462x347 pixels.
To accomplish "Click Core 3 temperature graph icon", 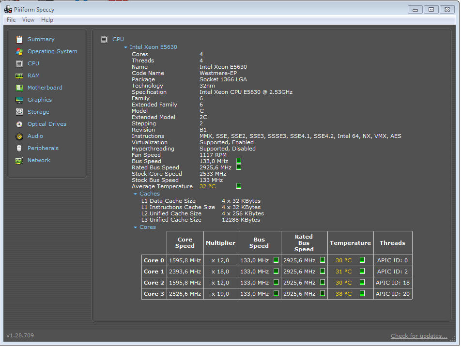I will click(362, 293).
